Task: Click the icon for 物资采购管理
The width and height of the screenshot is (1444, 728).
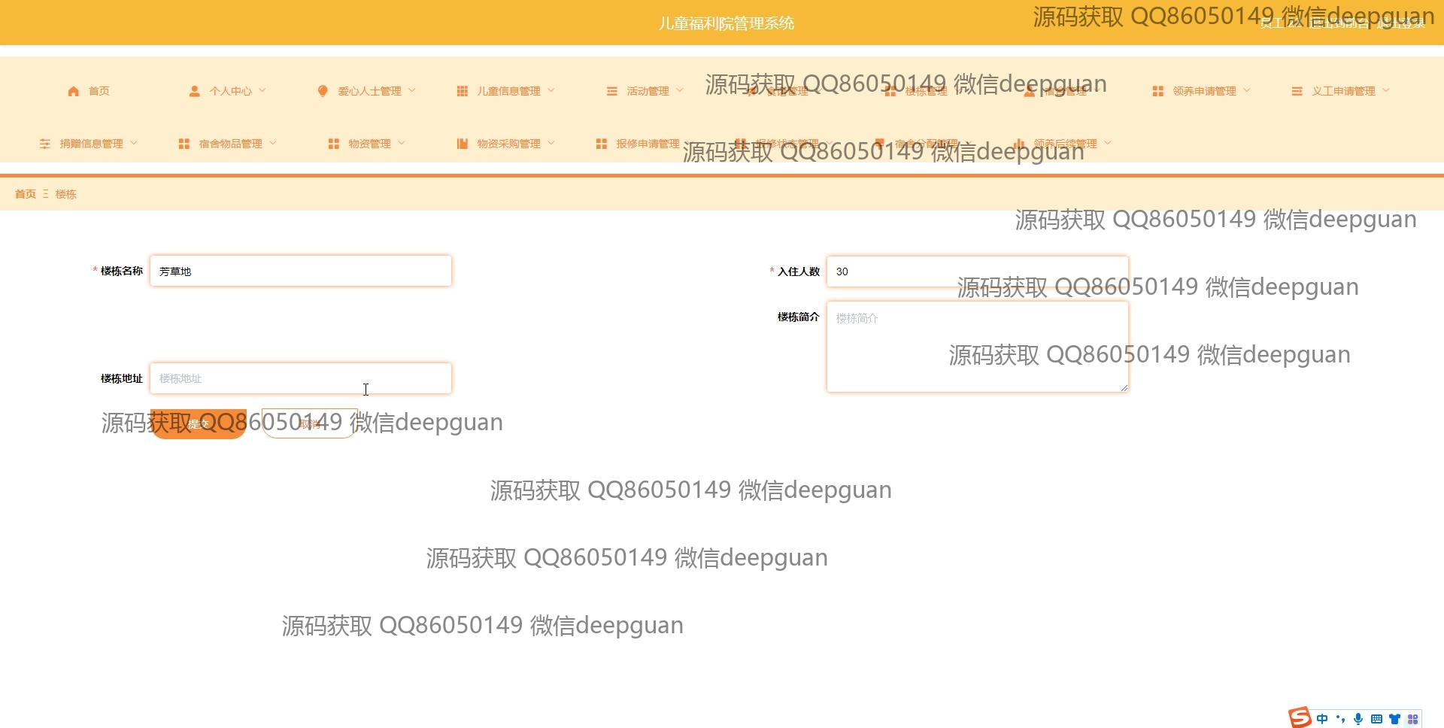Action: [462, 144]
